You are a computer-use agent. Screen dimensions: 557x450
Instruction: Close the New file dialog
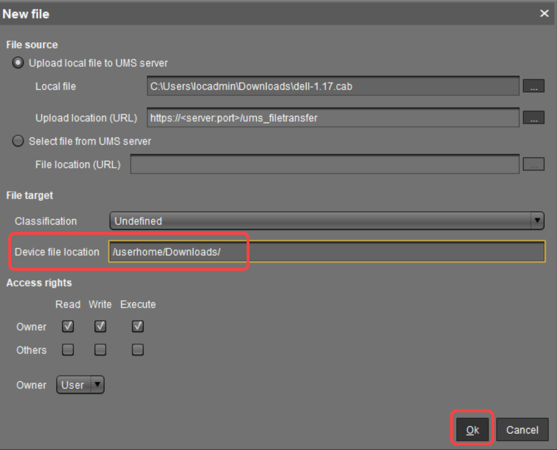click(544, 14)
